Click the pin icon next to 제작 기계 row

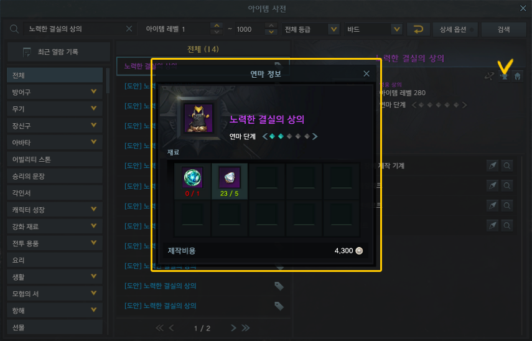[492, 166]
